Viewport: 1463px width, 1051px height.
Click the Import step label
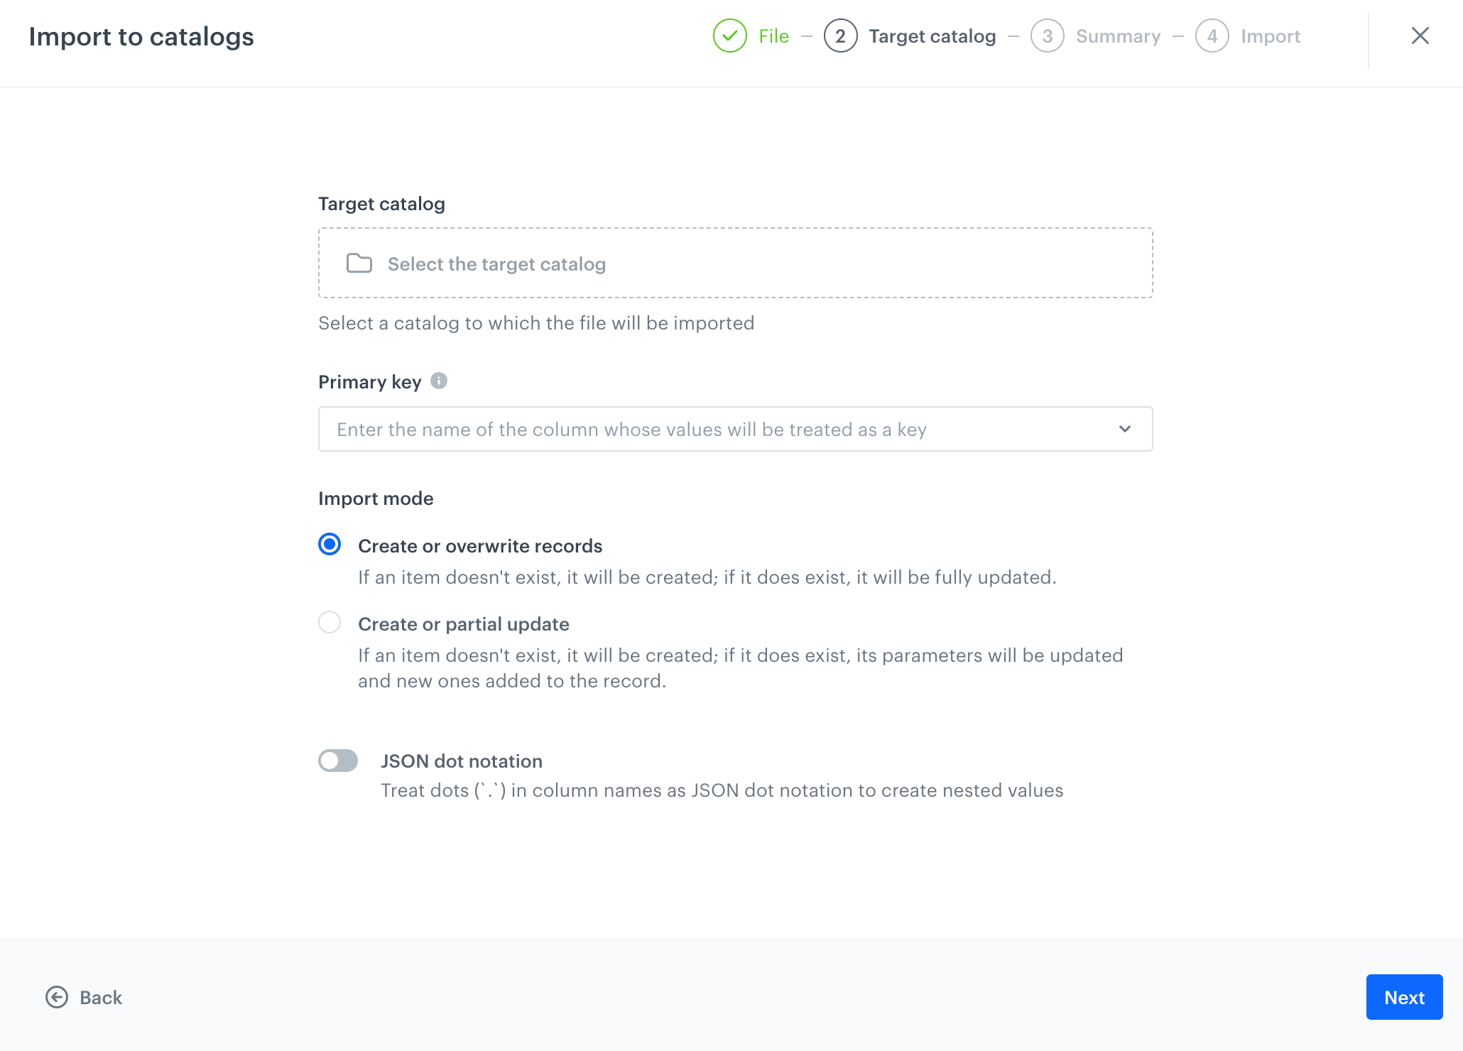tap(1270, 36)
